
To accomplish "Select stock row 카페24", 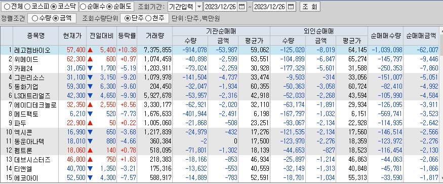I will [219, 68].
